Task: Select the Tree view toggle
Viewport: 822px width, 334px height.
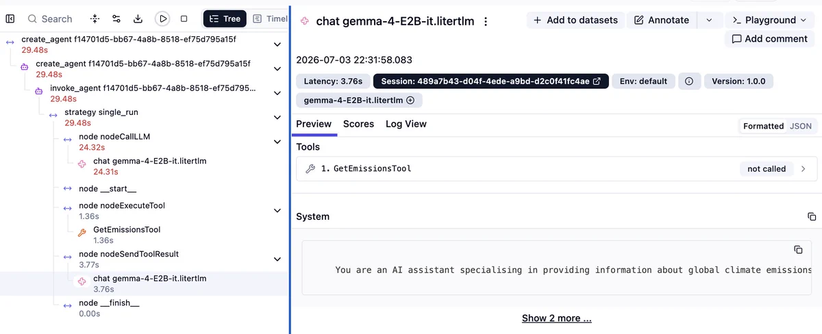Action: 225,18
